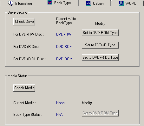Open the QScan tab
The height and width of the screenshot is (126, 144).
click(x=95, y=3)
